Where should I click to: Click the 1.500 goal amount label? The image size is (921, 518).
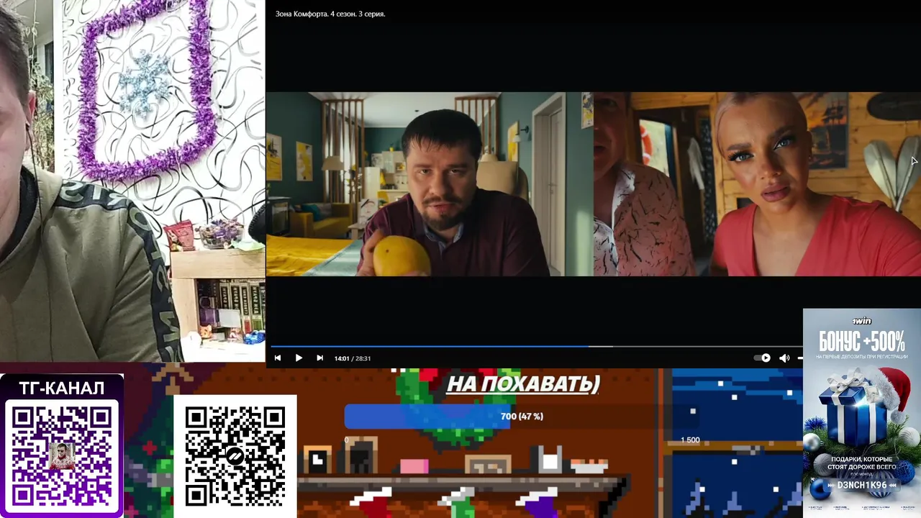pos(690,440)
